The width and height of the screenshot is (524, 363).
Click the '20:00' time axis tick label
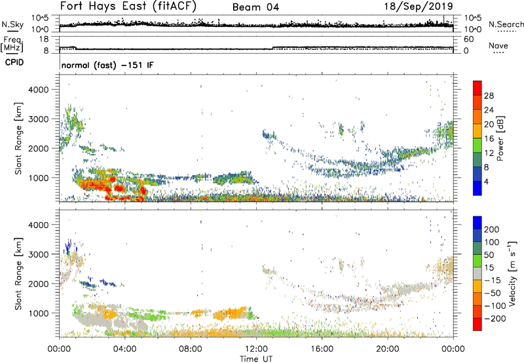[387, 349]
